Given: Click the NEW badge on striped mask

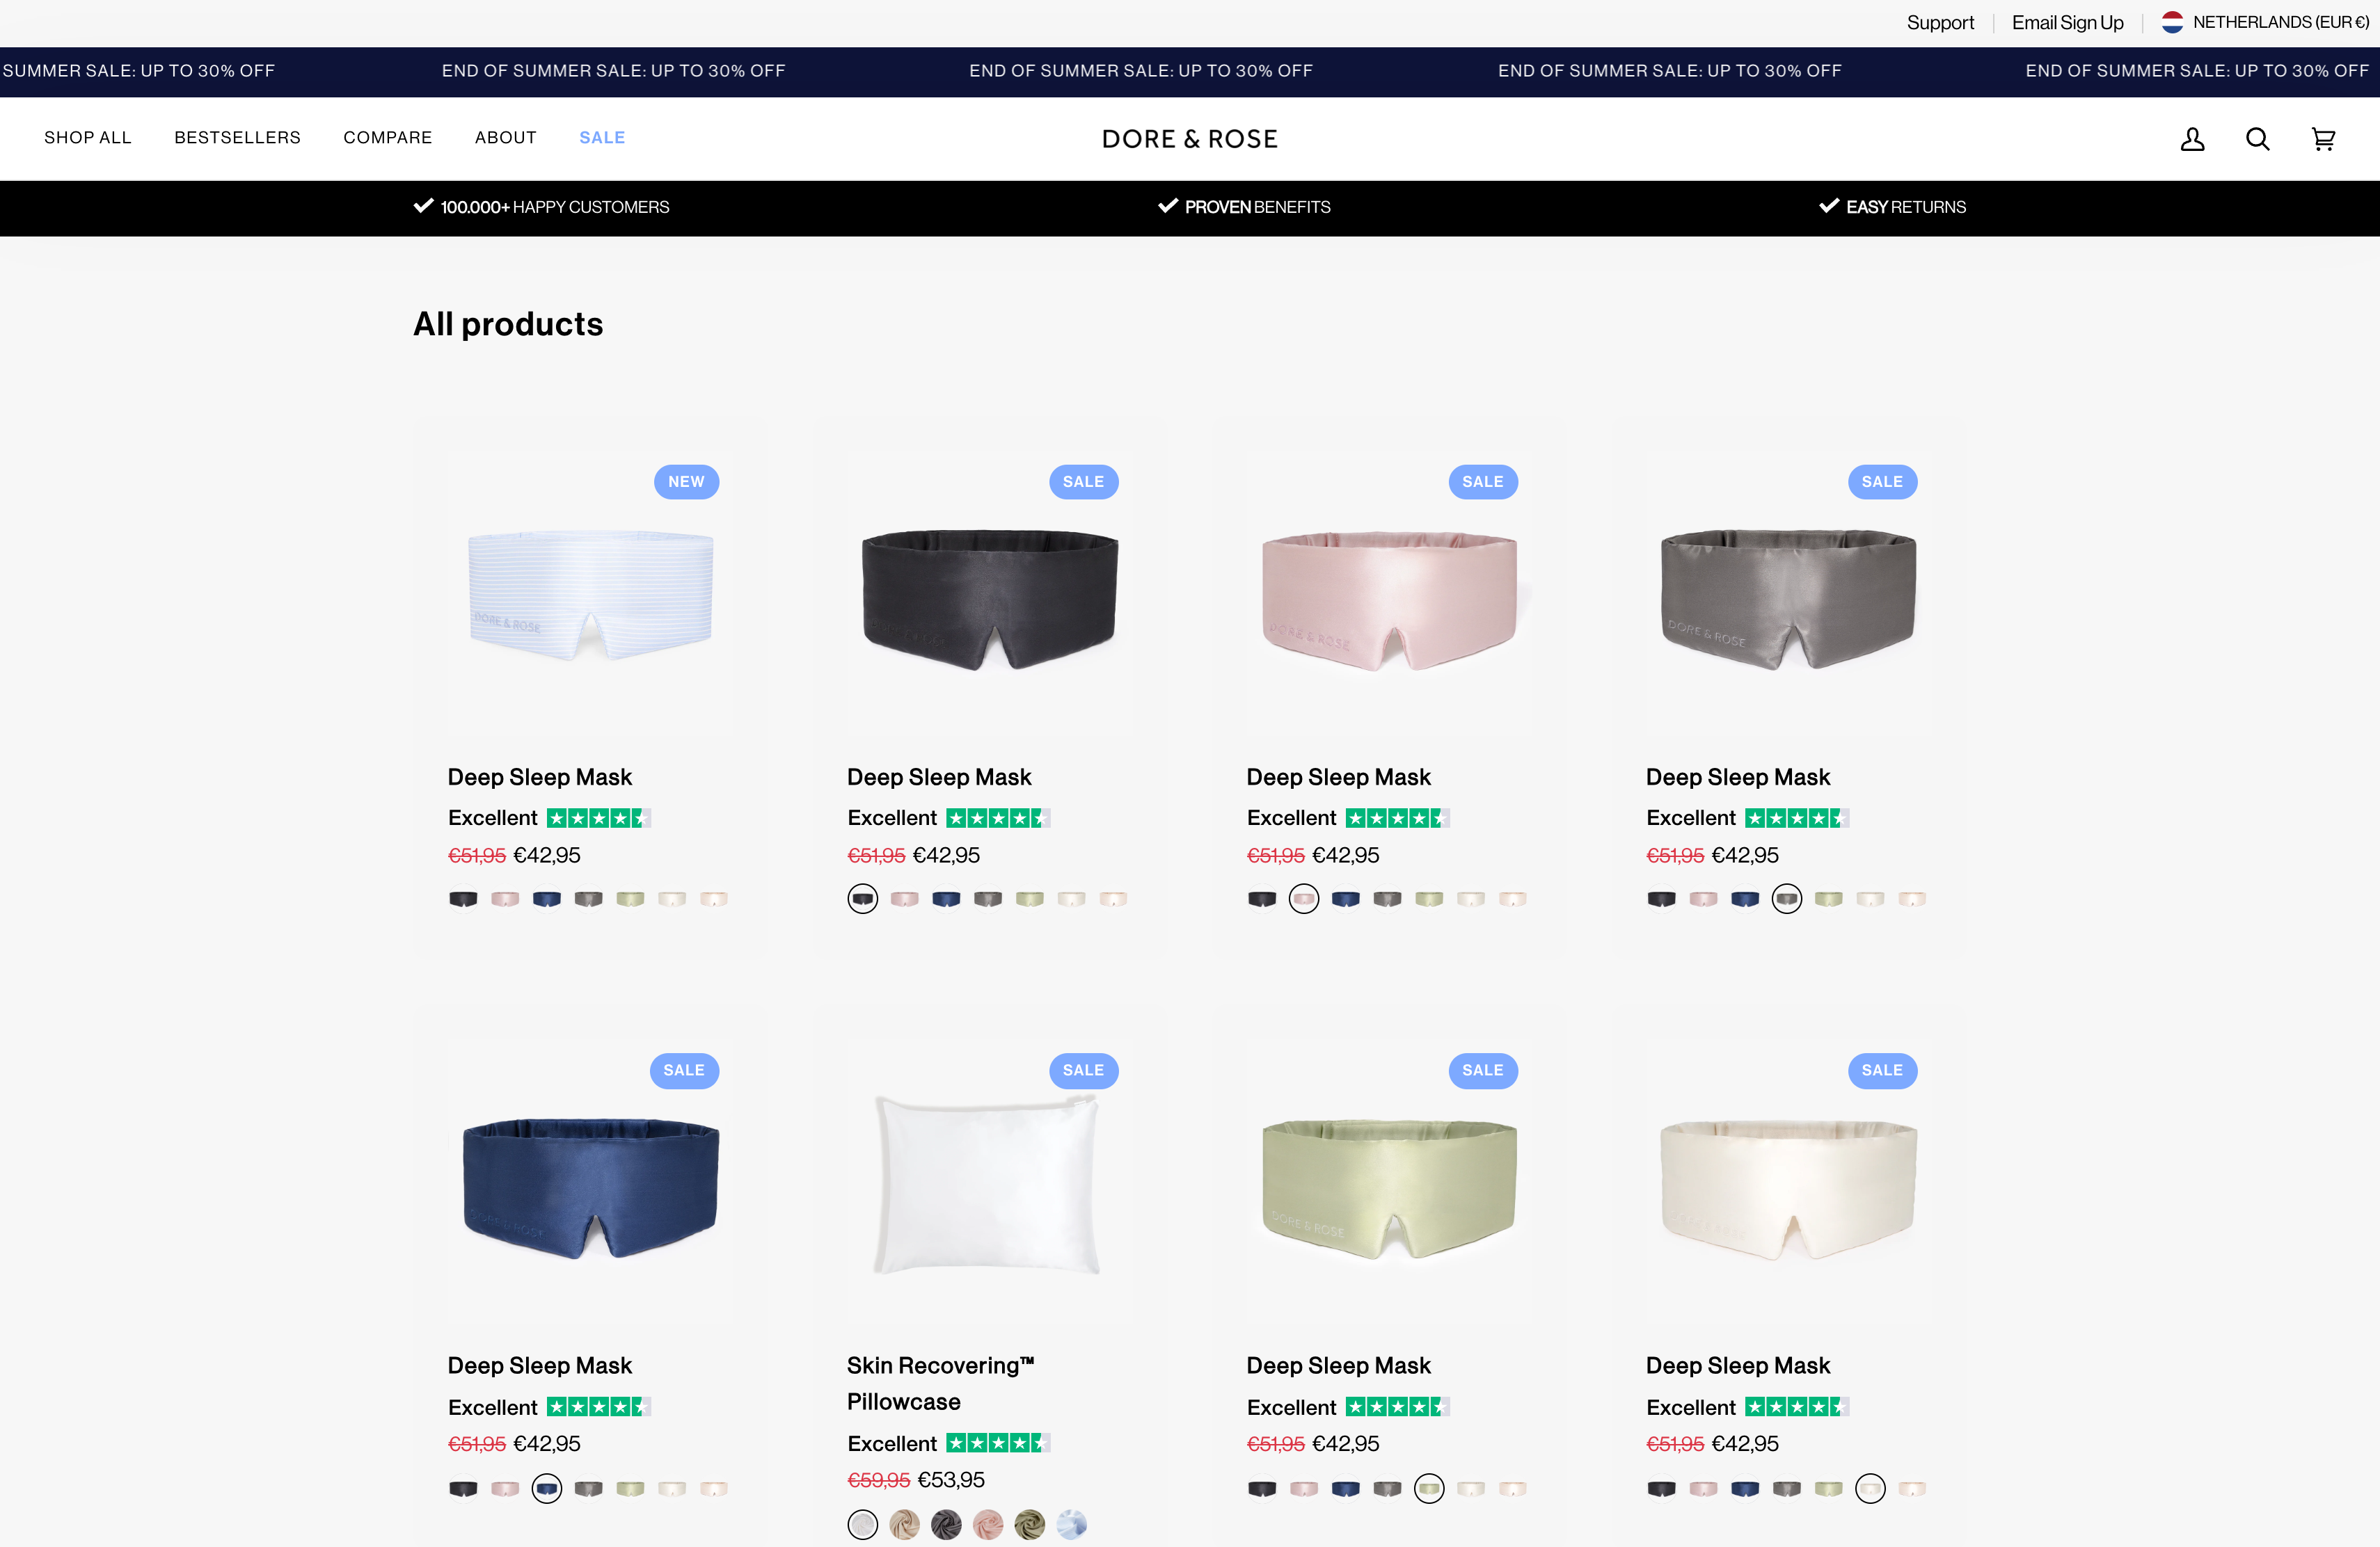Looking at the screenshot, I should (686, 481).
